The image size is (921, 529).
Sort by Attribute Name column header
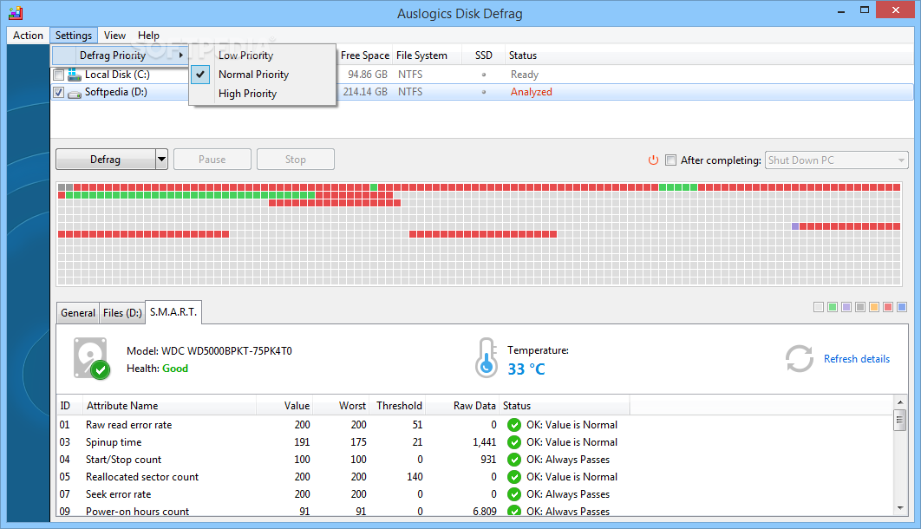pos(169,406)
